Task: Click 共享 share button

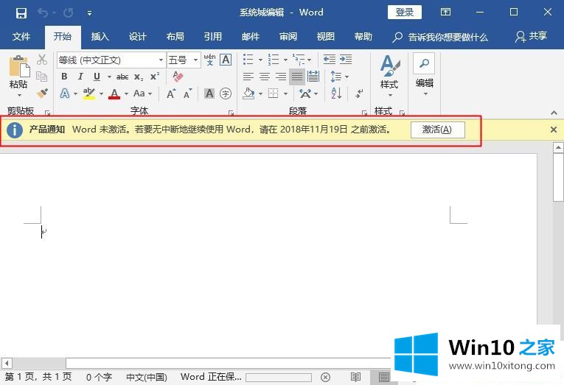Action: click(x=532, y=37)
